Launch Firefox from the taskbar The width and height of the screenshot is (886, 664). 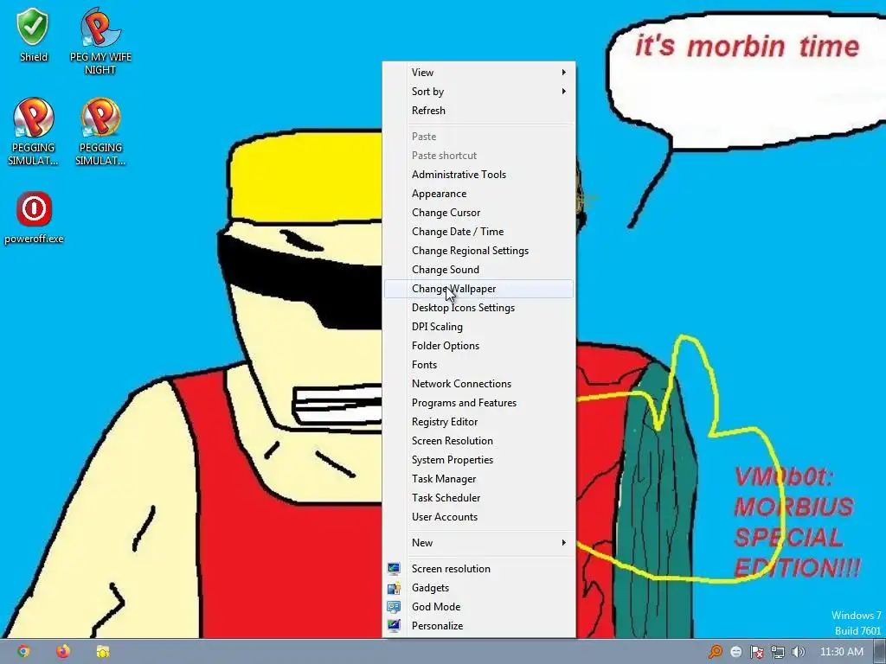62,651
